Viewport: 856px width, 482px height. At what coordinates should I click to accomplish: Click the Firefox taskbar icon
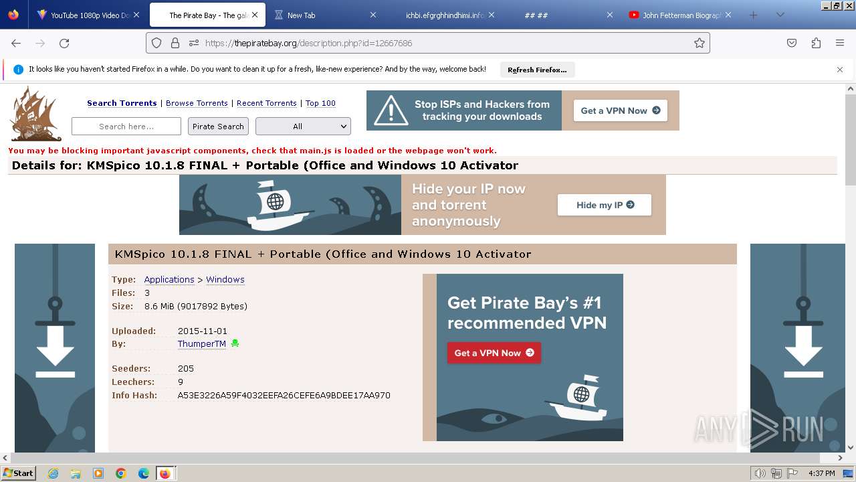tap(165, 473)
